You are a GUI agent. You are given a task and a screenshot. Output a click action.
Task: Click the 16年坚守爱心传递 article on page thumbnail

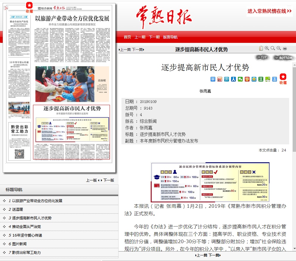19,79
